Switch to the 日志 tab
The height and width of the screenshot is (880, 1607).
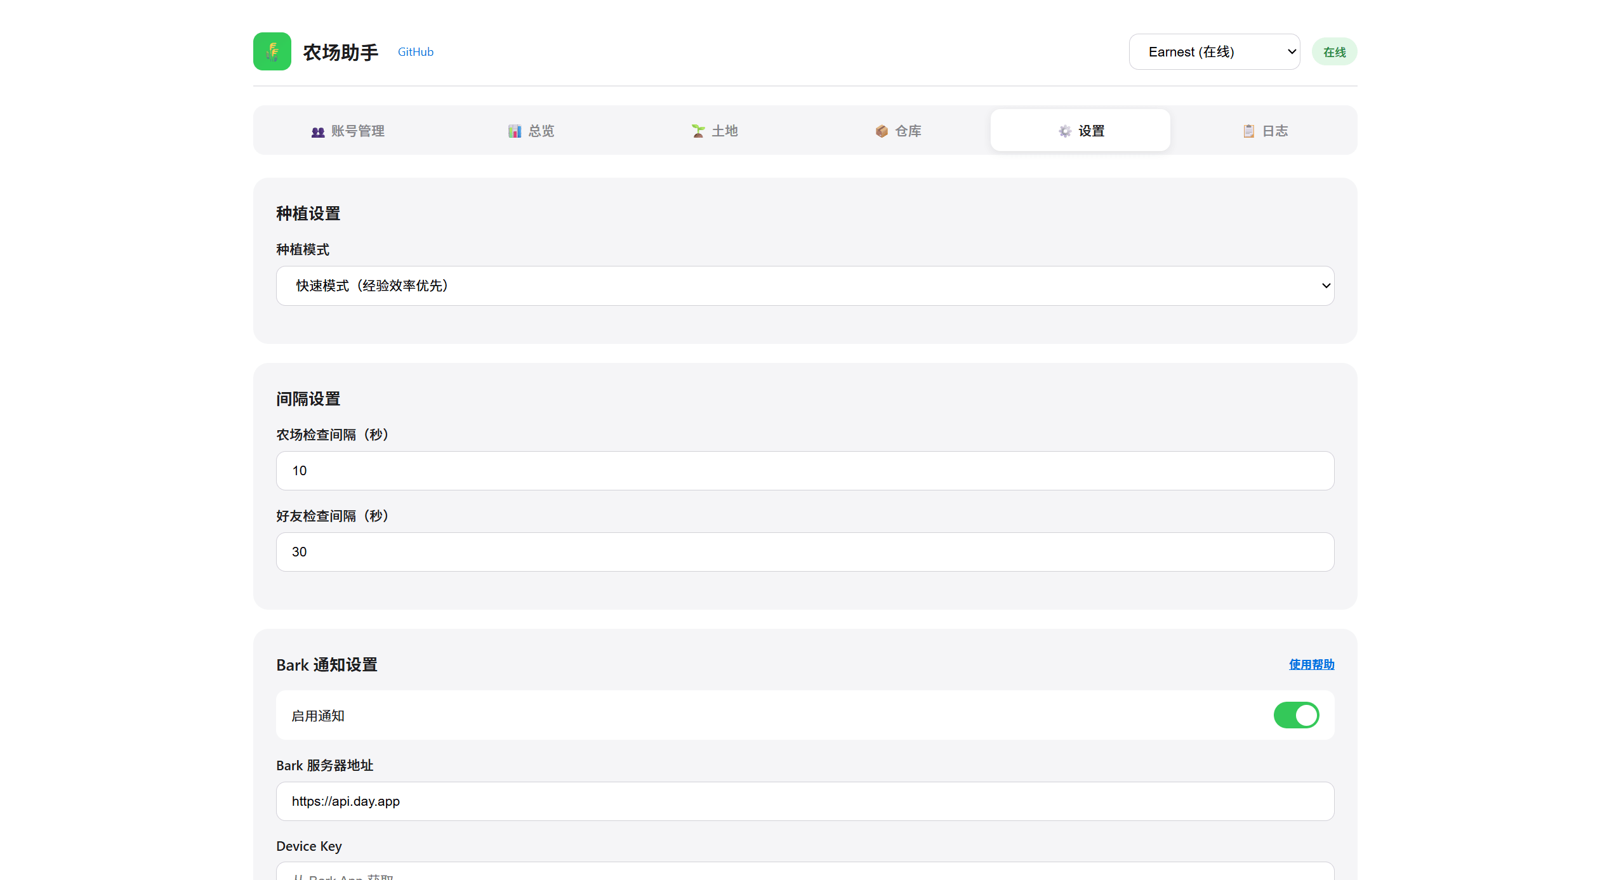pos(1274,131)
